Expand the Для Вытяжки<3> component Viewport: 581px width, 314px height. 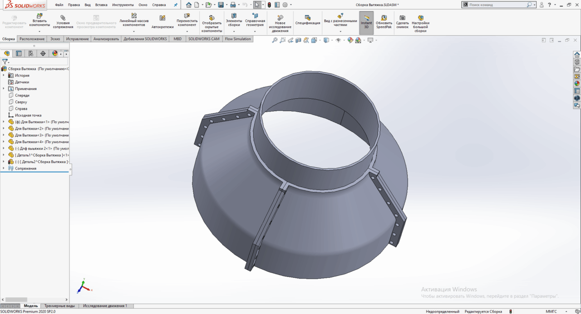3,135
